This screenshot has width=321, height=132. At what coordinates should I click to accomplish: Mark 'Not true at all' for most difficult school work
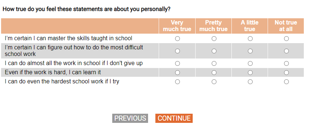[x=286, y=51]
